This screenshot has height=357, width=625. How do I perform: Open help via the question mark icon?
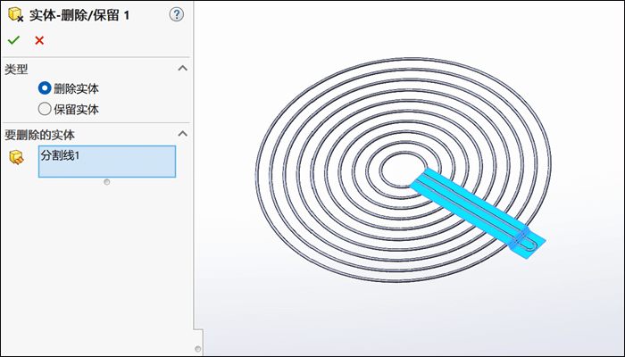177,15
